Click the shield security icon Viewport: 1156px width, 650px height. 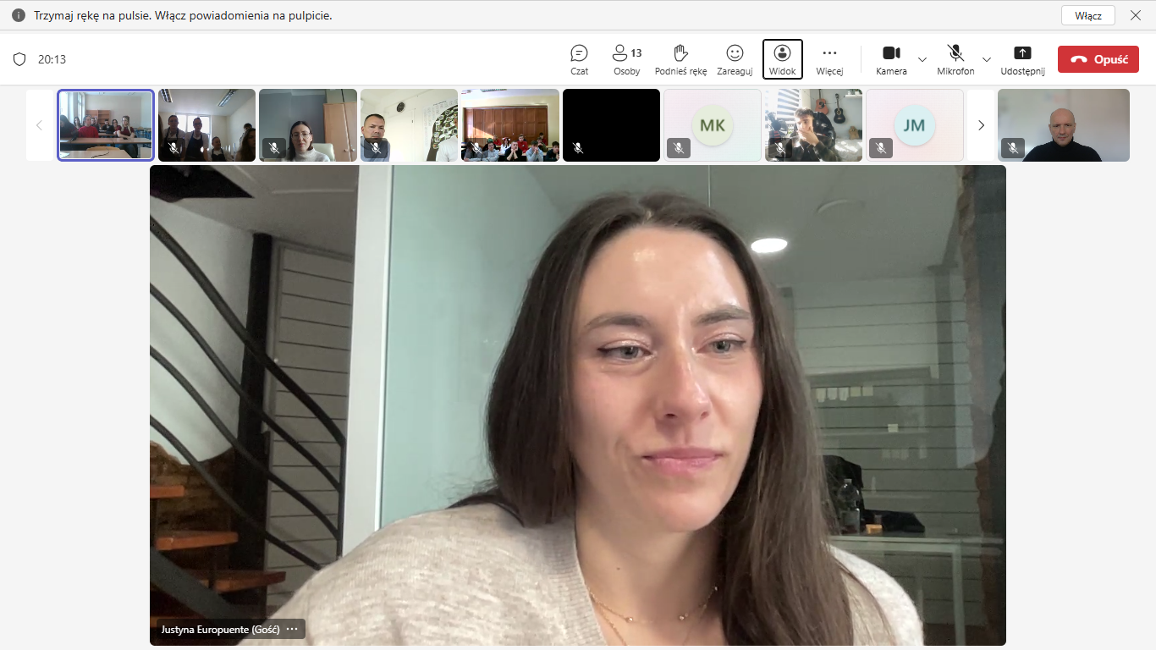(x=19, y=59)
